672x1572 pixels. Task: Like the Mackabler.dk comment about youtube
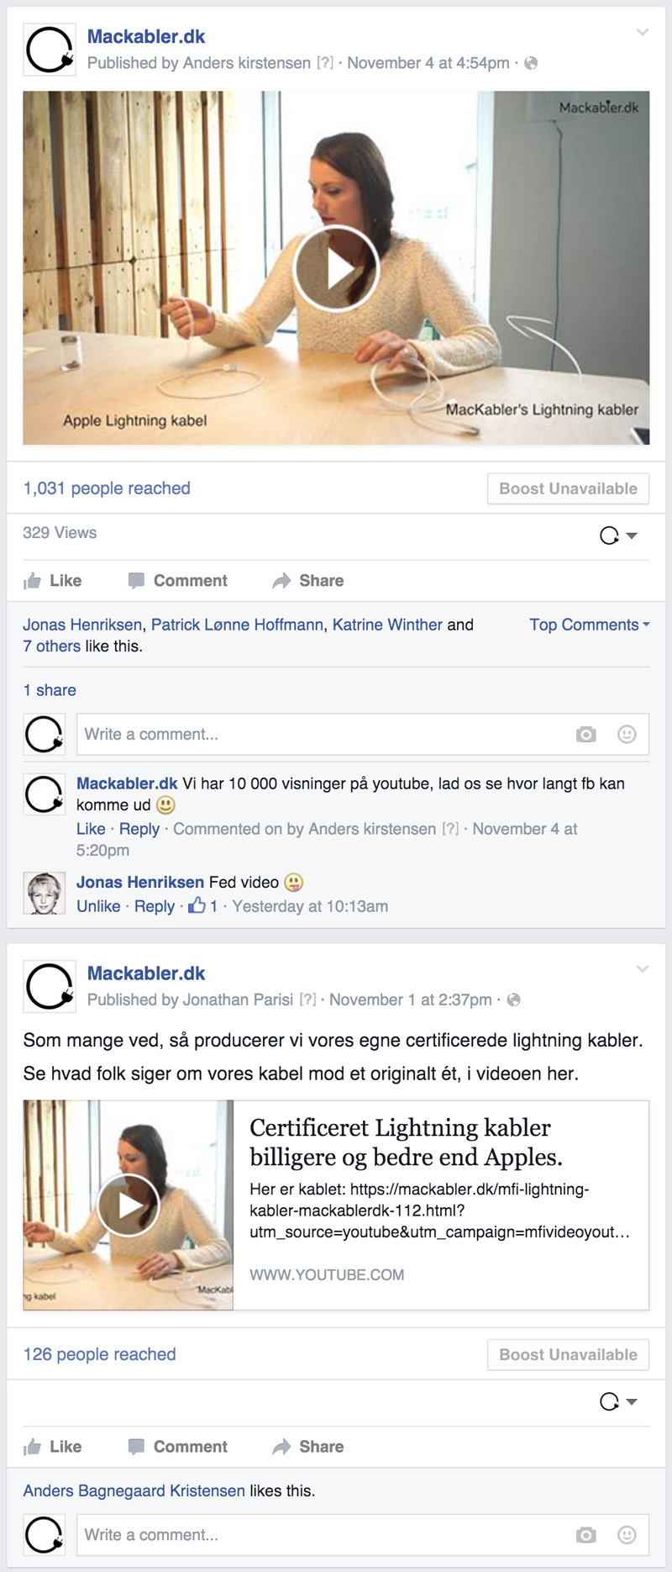[91, 829]
